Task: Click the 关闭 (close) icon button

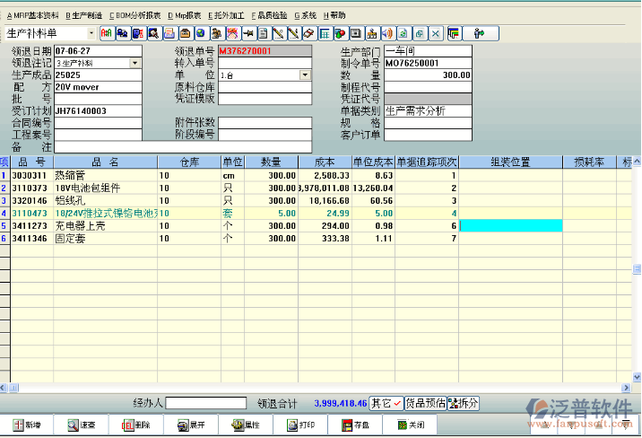Action: click(408, 425)
